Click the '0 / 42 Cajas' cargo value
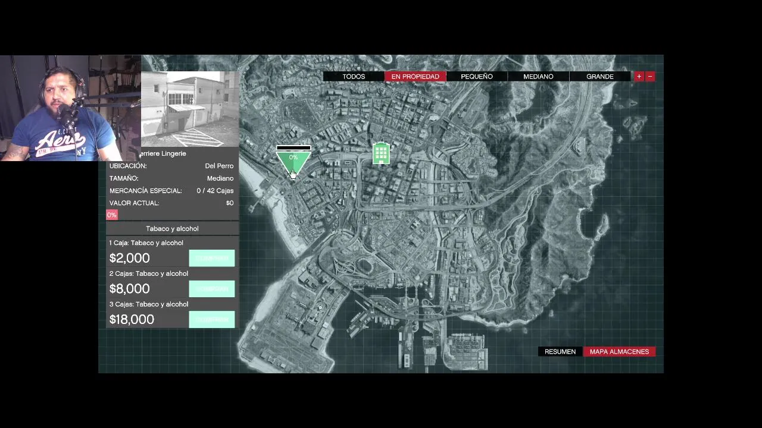Viewport: 762px width, 428px height. [215, 191]
